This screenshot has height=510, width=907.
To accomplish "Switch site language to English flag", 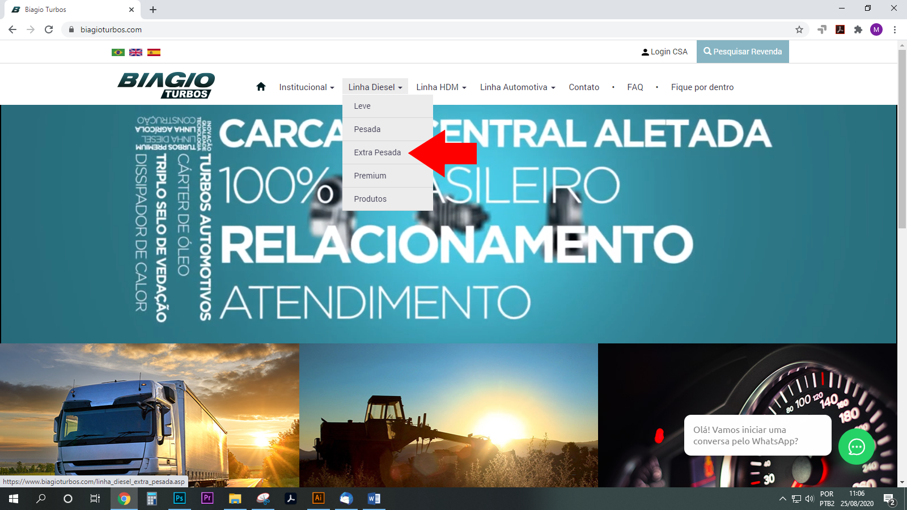I will [x=136, y=52].
